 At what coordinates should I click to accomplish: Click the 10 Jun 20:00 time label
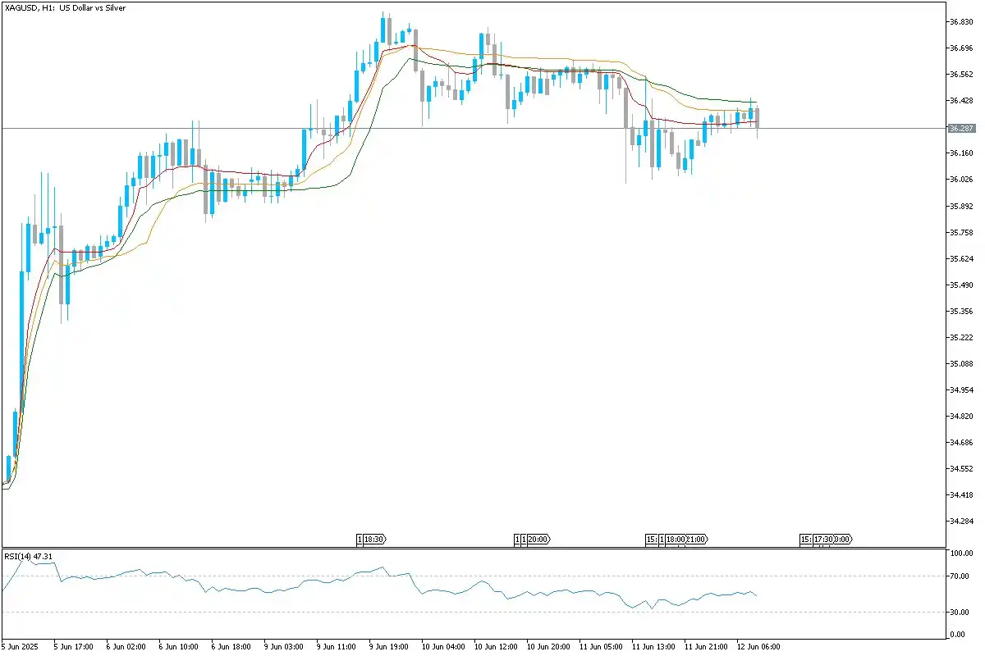click(x=547, y=646)
